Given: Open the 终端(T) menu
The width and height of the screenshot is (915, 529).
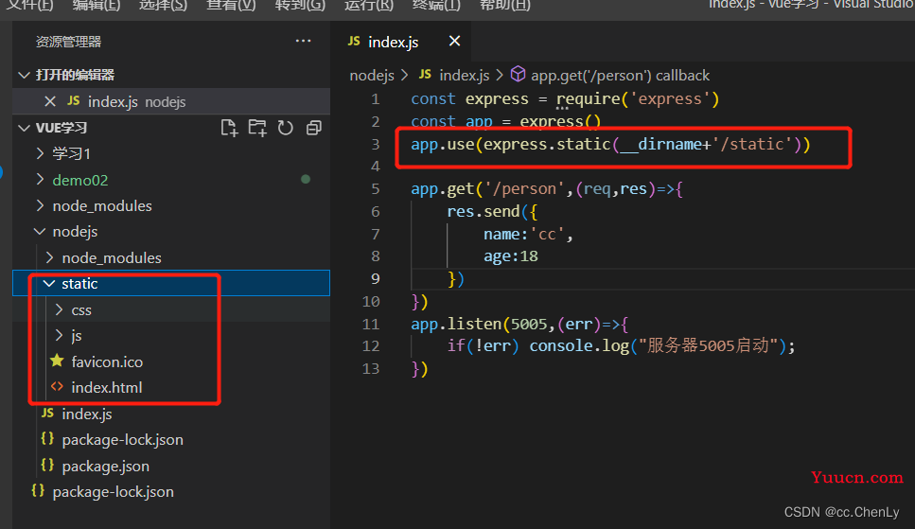Looking at the screenshot, I should coord(436,6).
